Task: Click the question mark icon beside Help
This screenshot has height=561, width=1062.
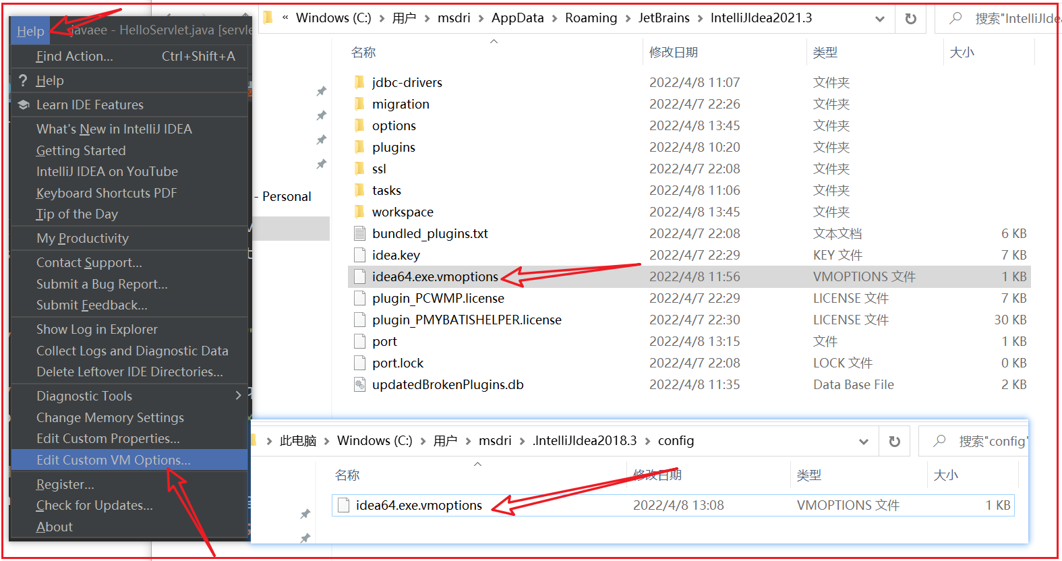Action: [x=23, y=81]
